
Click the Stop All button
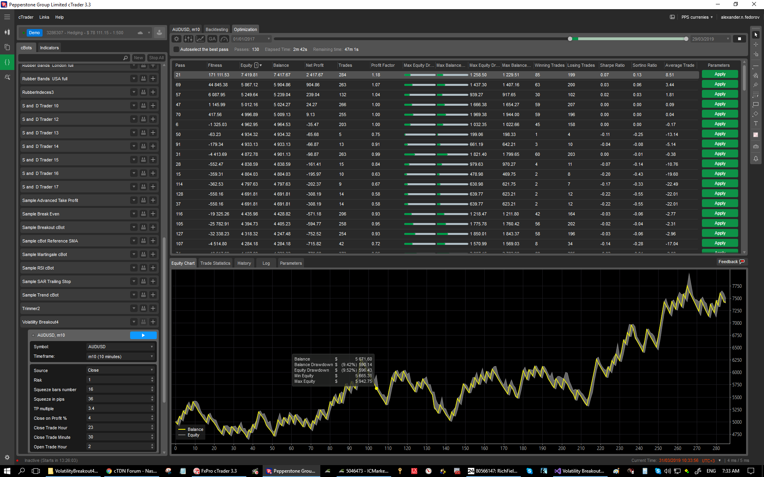coord(156,58)
